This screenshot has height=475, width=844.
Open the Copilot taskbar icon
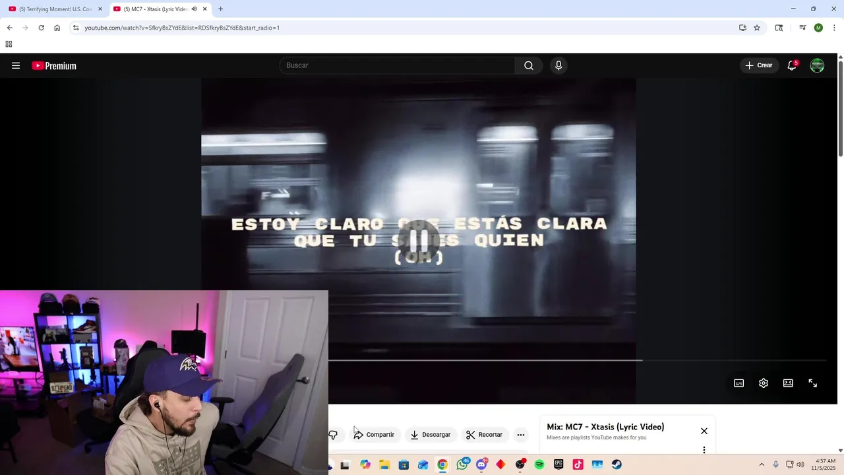pyautogui.click(x=365, y=464)
